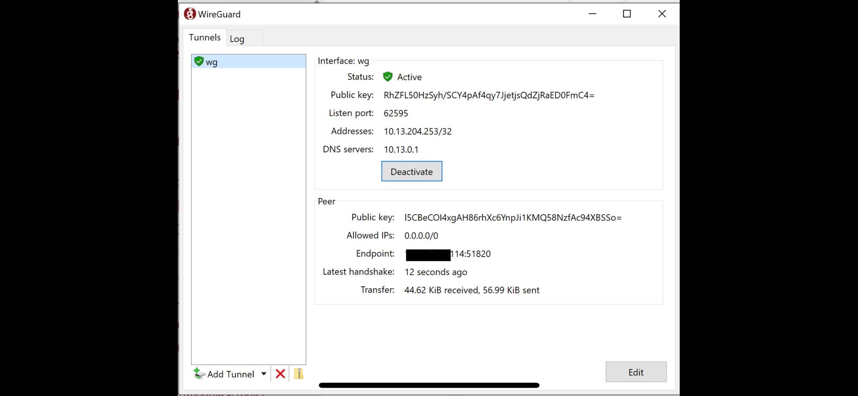This screenshot has height=396, width=858.
Task: Click the endpoint port text 114:51820
Action: [470, 254]
